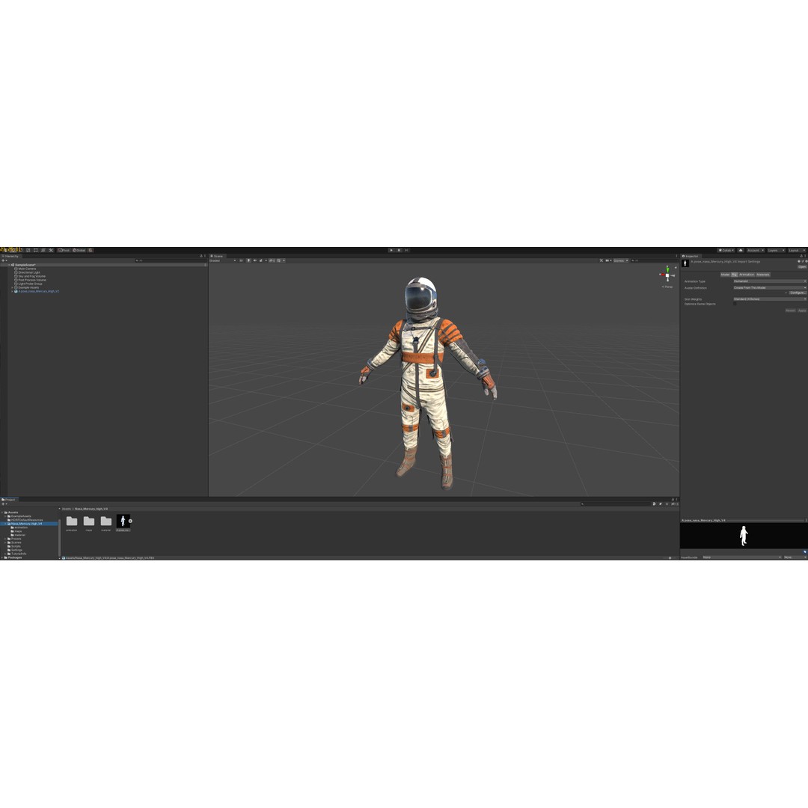Toggle scene lighting lightbulb icon
This screenshot has width=808, height=808.
point(248,261)
